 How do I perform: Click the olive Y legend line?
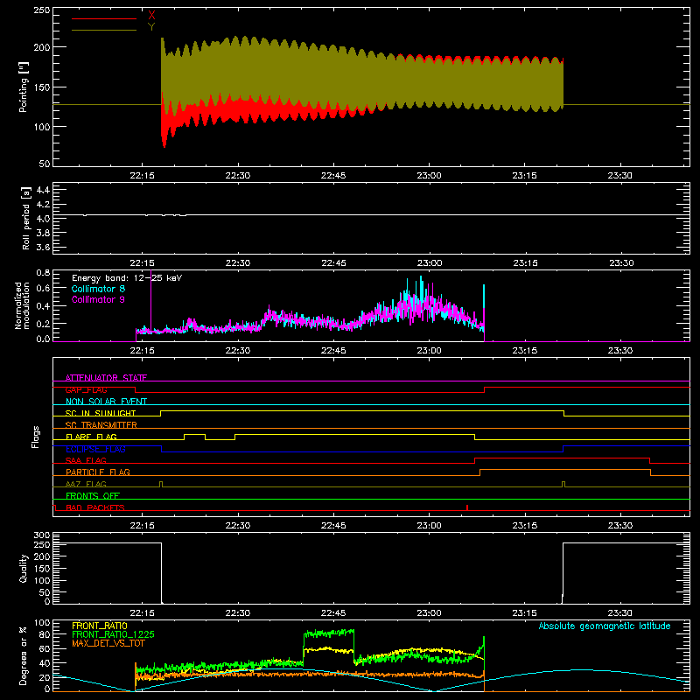click(x=104, y=31)
